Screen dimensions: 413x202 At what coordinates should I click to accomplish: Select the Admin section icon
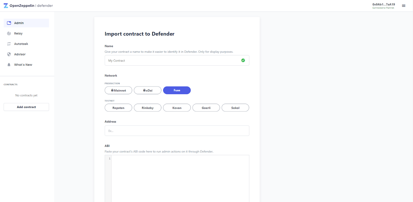pyautogui.click(x=9, y=23)
